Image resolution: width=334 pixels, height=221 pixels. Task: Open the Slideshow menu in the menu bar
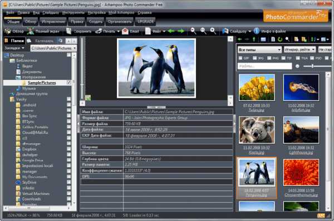(51, 13)
